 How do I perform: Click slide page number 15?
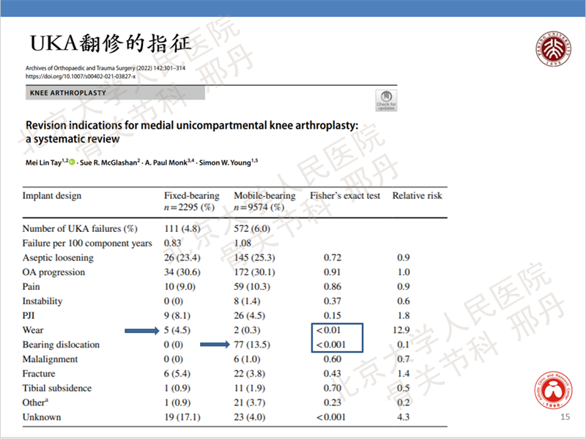(564, 417)
